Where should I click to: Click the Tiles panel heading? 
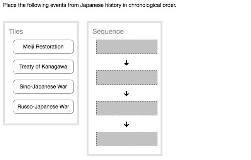coord(16,32)
